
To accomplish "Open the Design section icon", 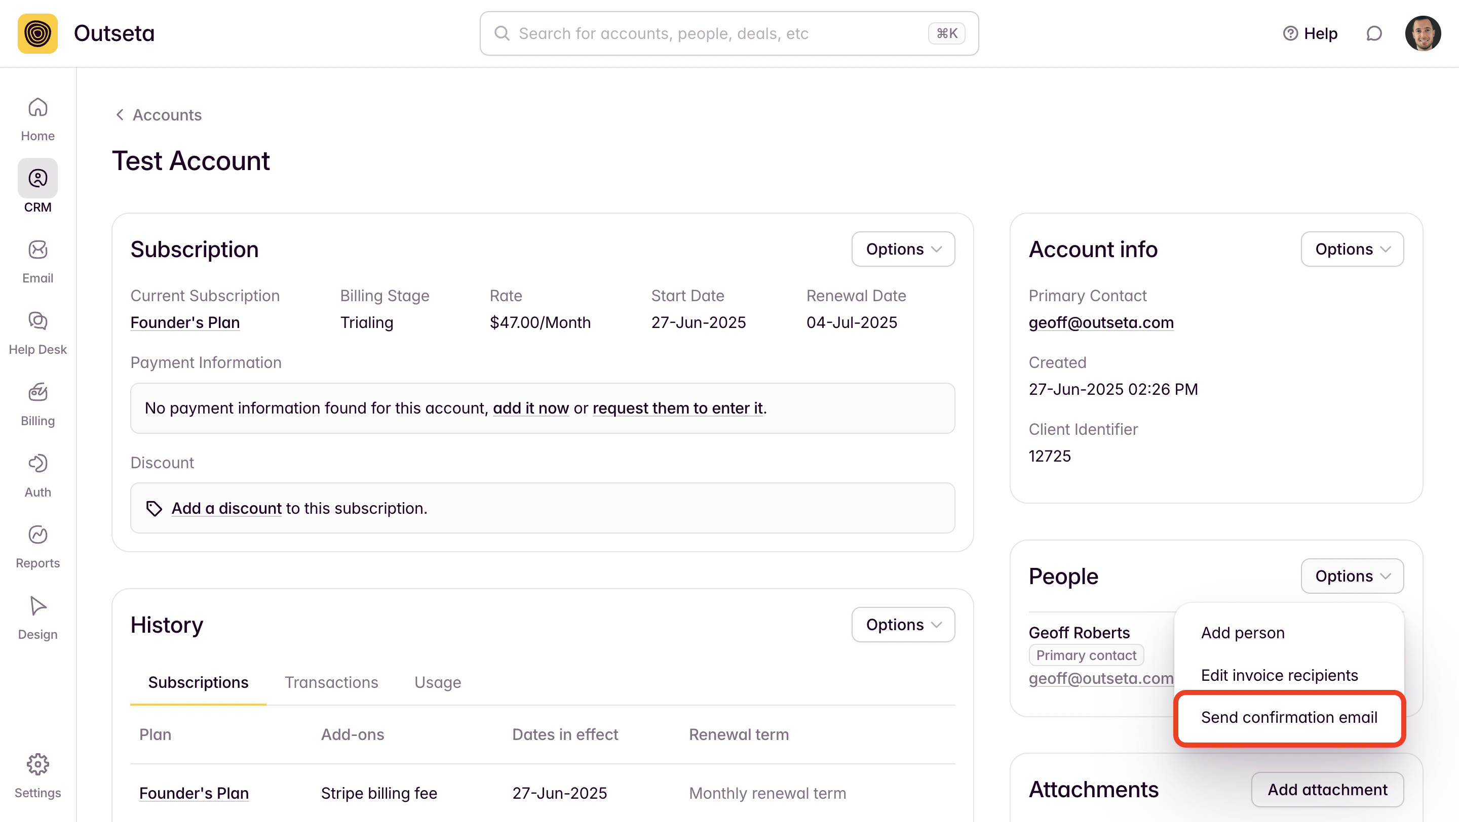I will (x=37, y=606).
